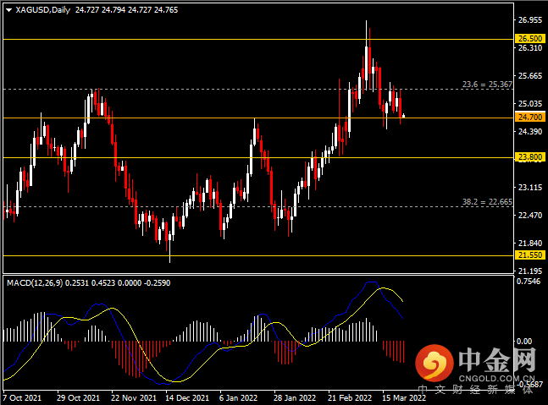The height and width of the screenshot is (405, 548).
Task: Click the 15 Mar 2022 date label
Action: (x=404, y=398)
